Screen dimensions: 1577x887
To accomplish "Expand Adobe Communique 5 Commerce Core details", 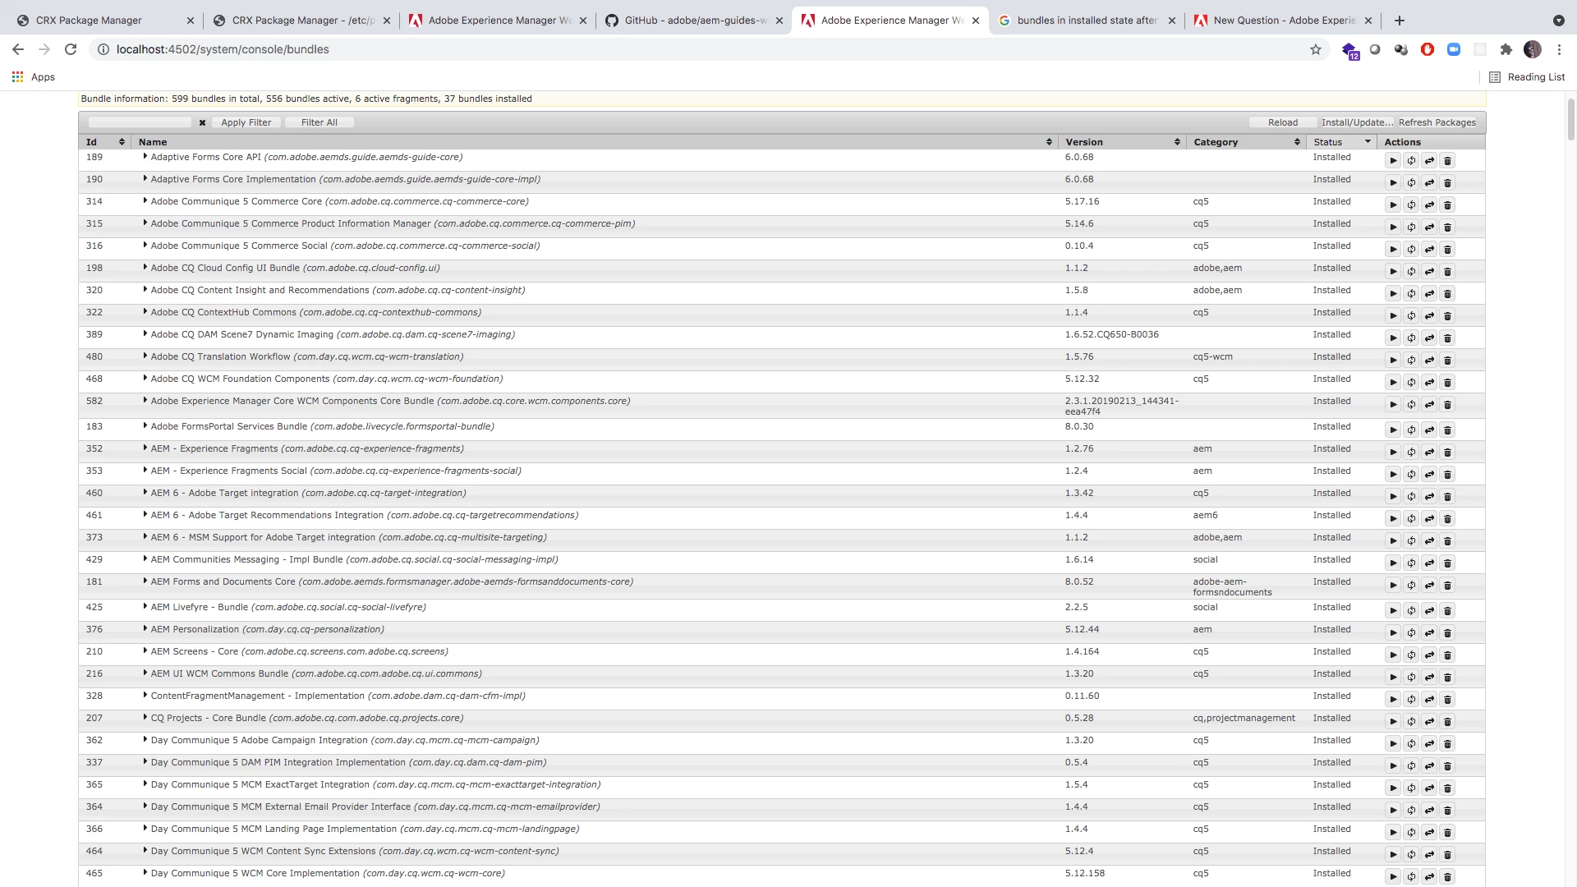I will tap(145, 200).
